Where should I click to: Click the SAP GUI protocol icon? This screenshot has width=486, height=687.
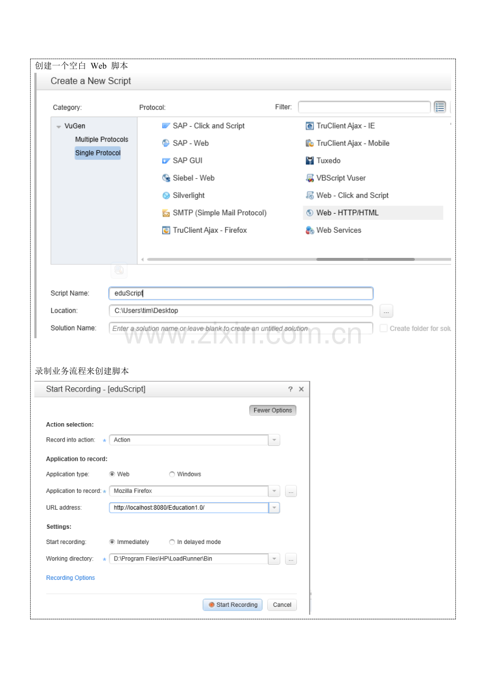pyautogui.click(x=165, y=160)
